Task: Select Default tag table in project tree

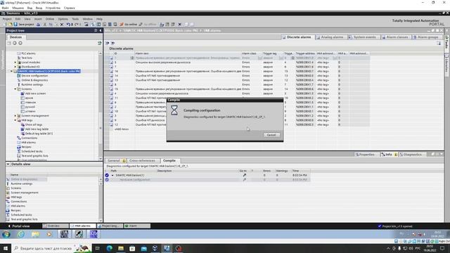Action: [39, 134]
